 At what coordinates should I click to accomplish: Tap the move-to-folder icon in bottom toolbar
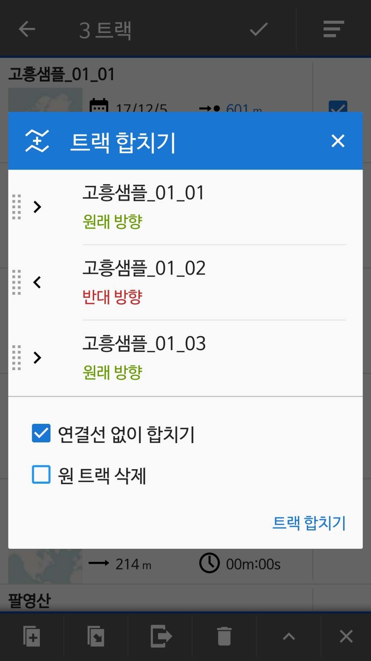point(96,636)
